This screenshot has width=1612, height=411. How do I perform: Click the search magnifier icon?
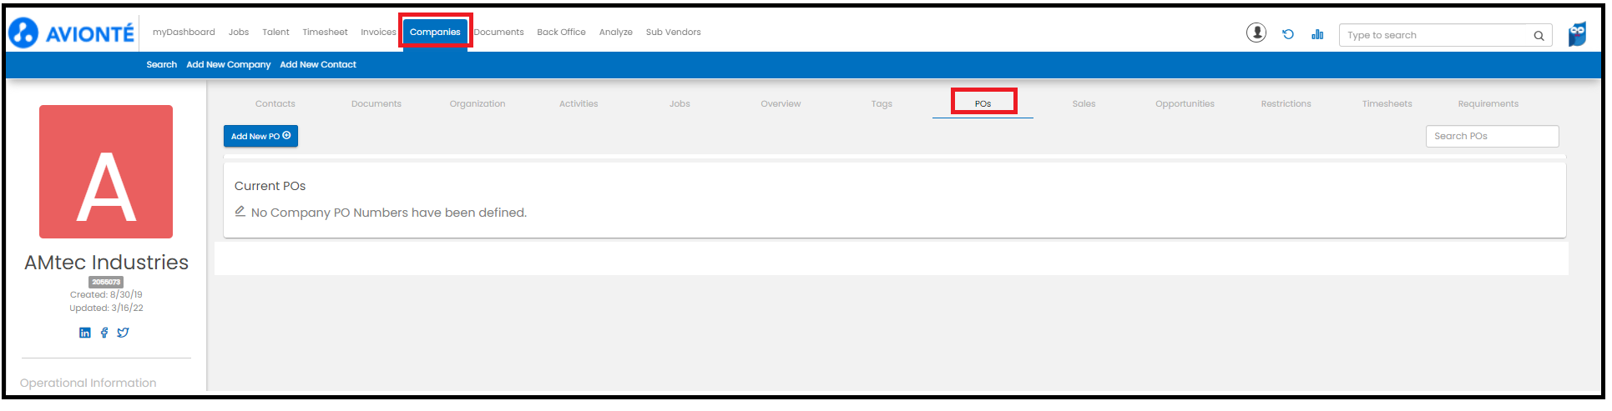pyautogui.click(x=1539, y=36)
